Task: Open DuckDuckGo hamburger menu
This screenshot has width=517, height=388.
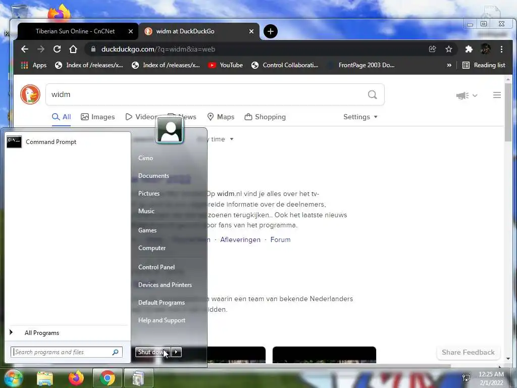Action: [497, 95]
